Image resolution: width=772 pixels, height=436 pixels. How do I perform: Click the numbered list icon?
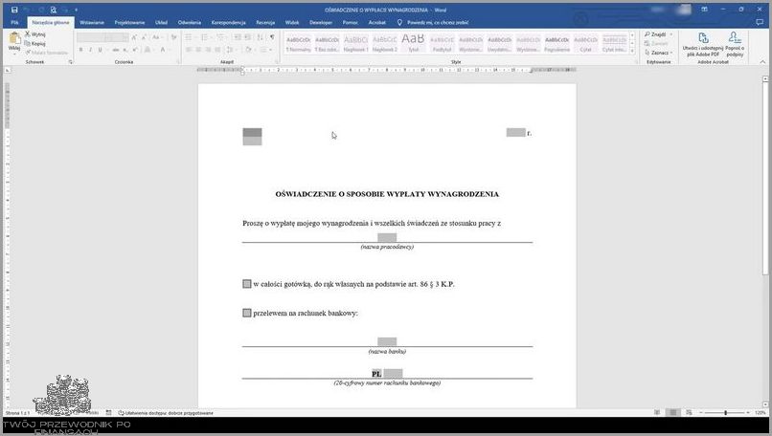tap(204, 37)
